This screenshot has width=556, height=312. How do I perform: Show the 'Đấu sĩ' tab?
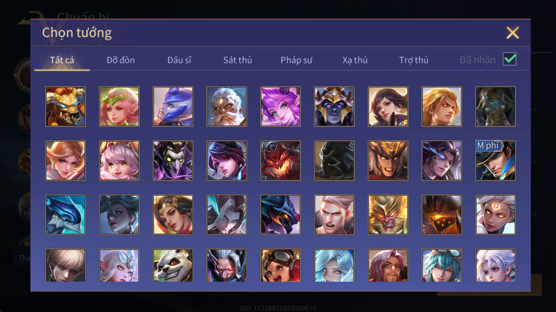click(x=179, y=60)
